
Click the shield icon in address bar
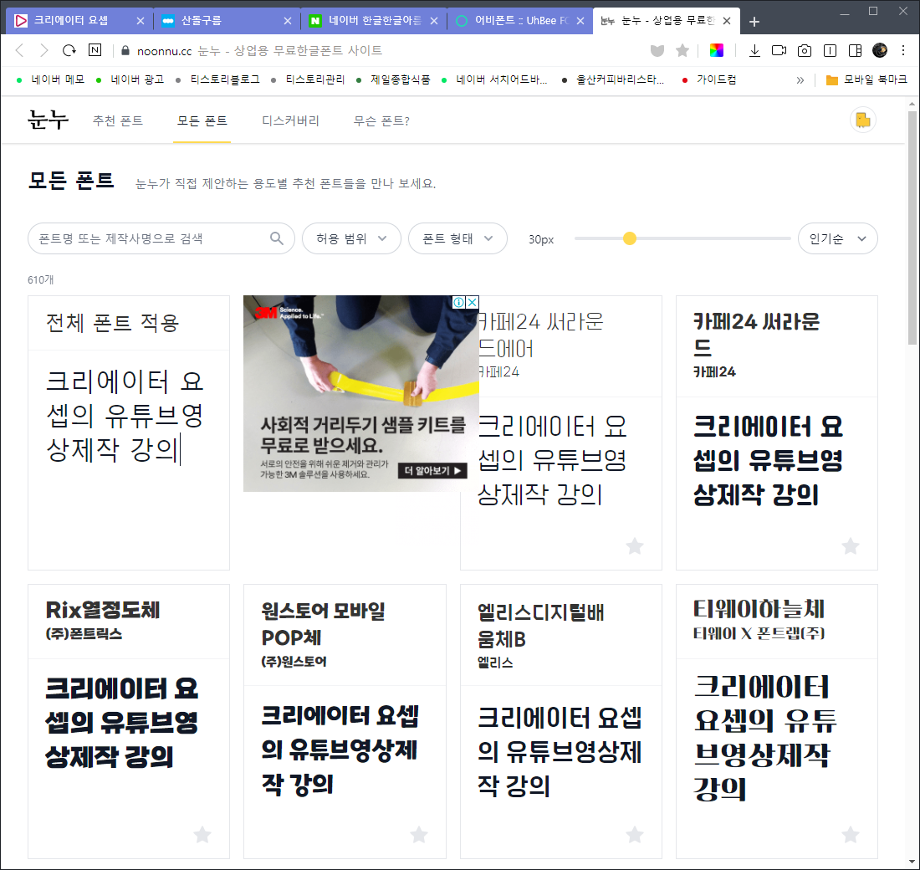(657, 51)
